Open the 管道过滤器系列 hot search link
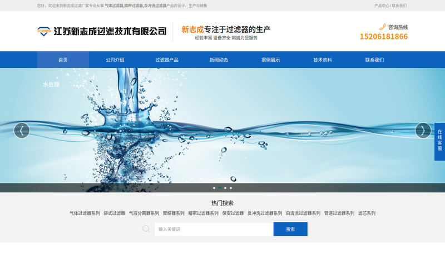This screenshot has width=445, height=278. click(x=339, y=214)
